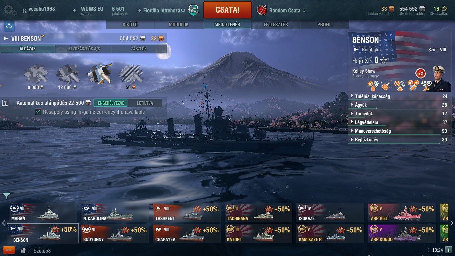Set auto resupply to Engedélyezve
455x256 pixels.
coord(111,103)
